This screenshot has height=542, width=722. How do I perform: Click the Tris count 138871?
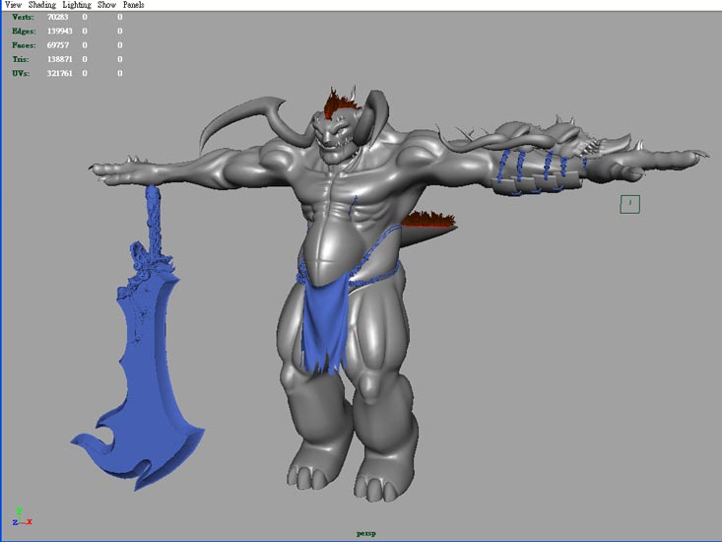coord(60,59)
